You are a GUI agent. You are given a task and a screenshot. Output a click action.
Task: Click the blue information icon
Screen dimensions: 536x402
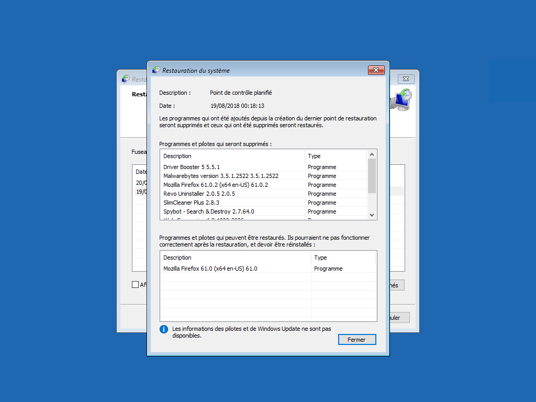click(164, 329)
